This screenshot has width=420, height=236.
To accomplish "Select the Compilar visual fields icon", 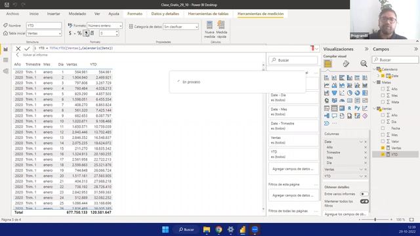I will (327, 64).
